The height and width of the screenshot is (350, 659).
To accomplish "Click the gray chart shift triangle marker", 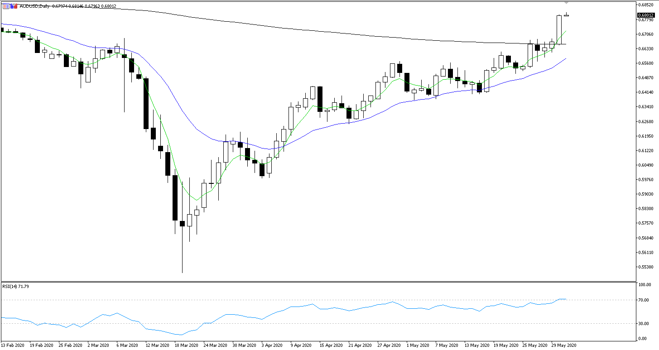I will pyautogui.click(x=566, y=3).
